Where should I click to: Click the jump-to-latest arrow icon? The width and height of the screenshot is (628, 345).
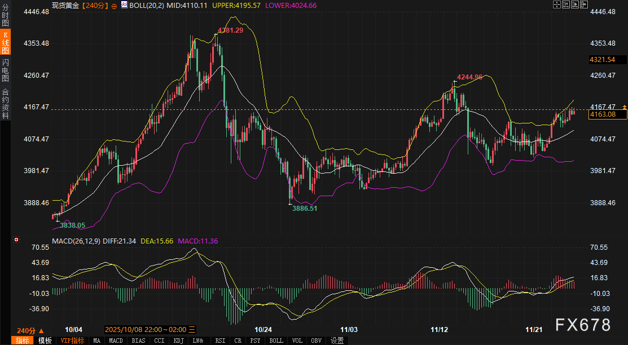coord(585,5)
